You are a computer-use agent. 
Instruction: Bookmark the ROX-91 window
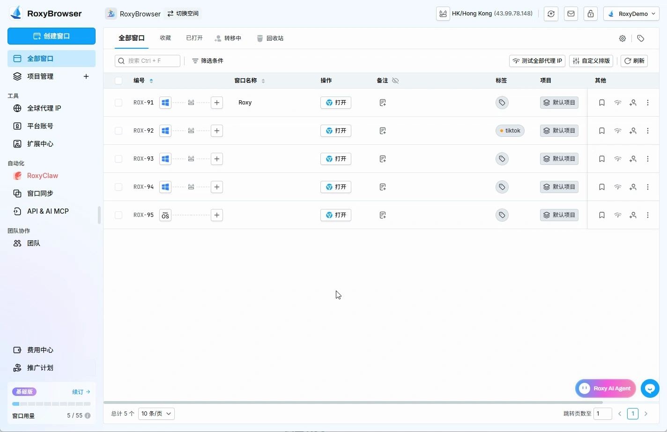click(x=602, y=103)
